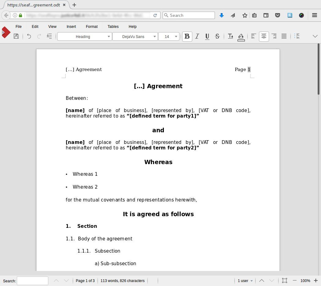Open the Heading paragraph style dropdown

click(85, 36)
